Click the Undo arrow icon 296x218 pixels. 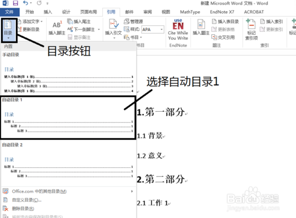pos(25,3)
